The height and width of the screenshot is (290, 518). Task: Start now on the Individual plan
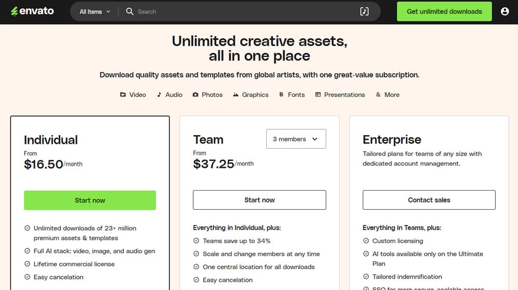pyautogui.click(x=90, y=200)
